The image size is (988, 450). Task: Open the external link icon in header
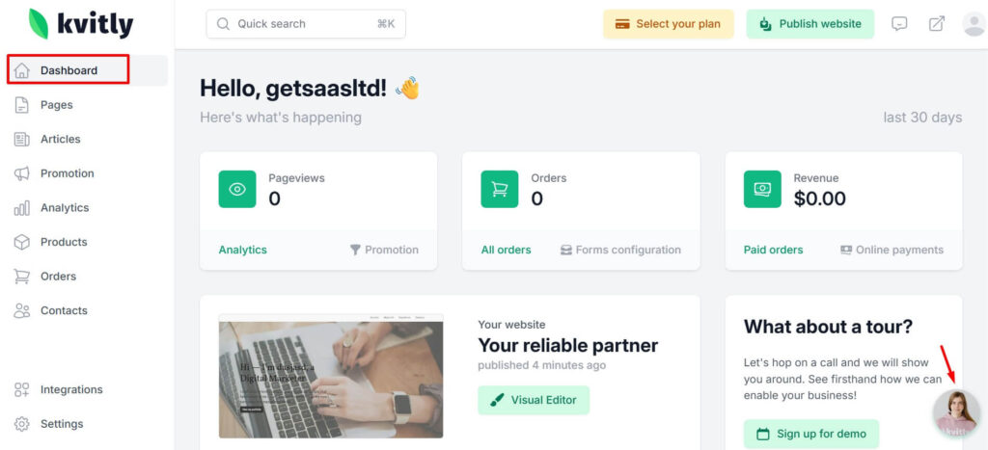(x=937, y=24)
